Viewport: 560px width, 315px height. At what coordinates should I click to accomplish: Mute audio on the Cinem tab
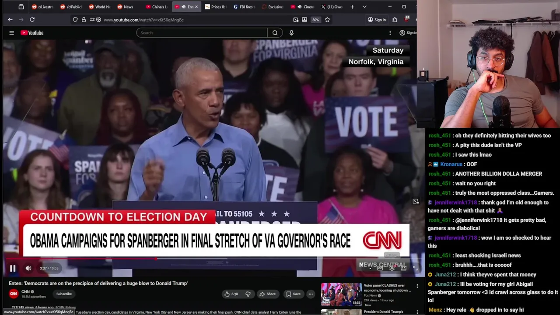click(x=299, y=7)
